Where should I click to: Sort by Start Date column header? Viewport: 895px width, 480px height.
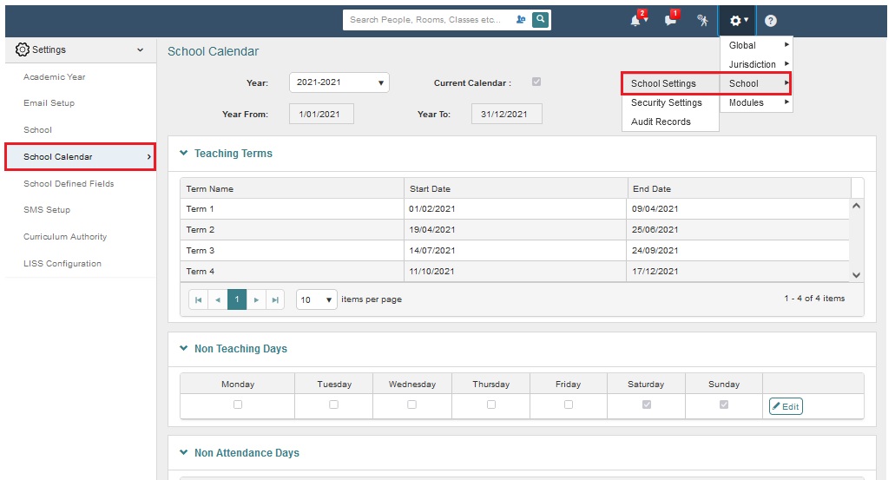tap(516, 189)
